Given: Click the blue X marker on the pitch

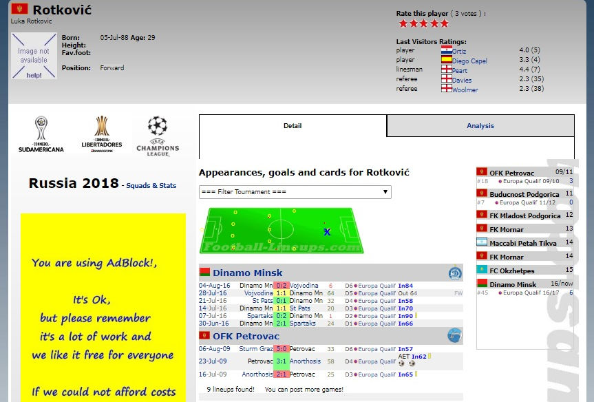Looking at the screenshot, I should [x=327, y=231].
